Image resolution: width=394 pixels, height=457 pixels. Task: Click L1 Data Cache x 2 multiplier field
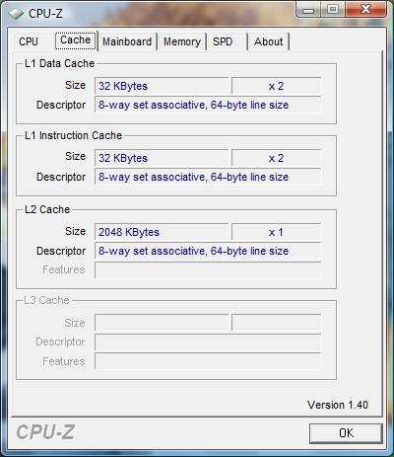pyautogui.click(x=276, y=86)
